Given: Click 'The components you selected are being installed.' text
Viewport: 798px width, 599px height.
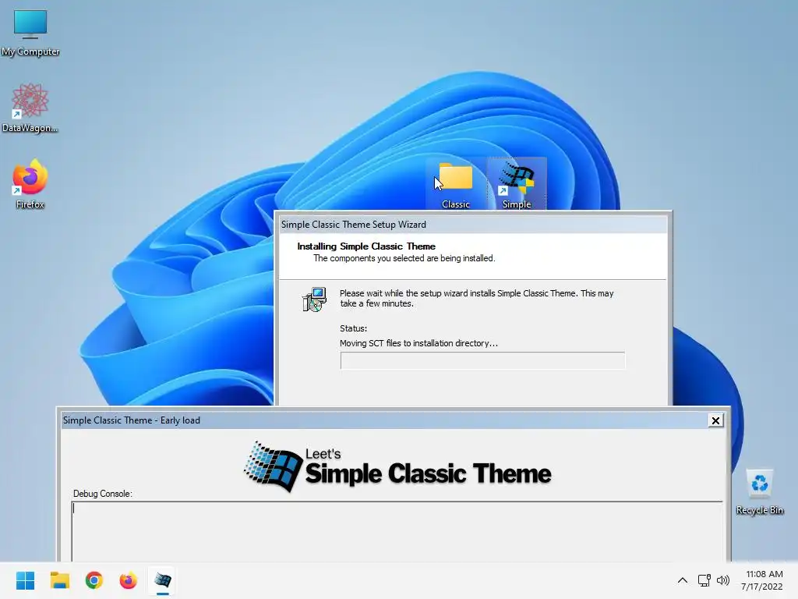Looking at the screenshot, I should click(404, 258).
